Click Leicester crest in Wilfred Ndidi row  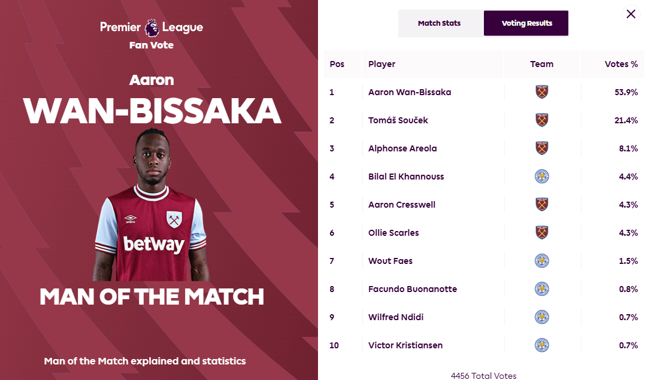point(542,317)
